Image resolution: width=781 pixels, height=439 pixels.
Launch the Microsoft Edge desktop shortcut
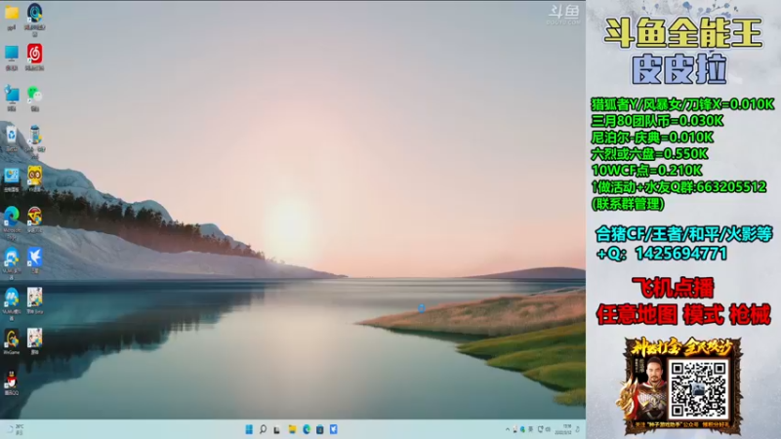(12, 216)
